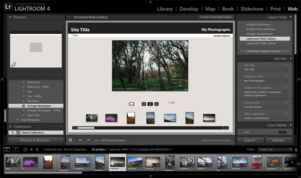
Task: Open the Slideshow module
Action: click(x=252, y=9)
